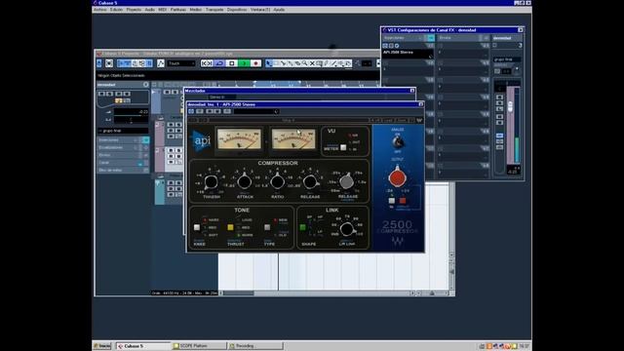Click the horizontal scrollbar in project window
Screen dimensions: 624x351
[317, 293]
